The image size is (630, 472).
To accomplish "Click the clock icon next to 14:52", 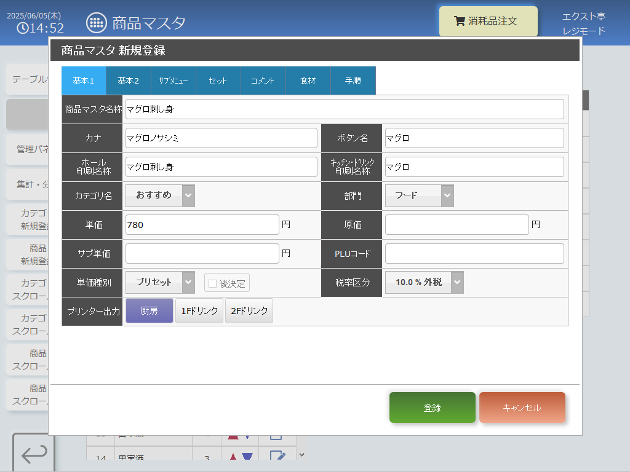I will click(23, 28).
